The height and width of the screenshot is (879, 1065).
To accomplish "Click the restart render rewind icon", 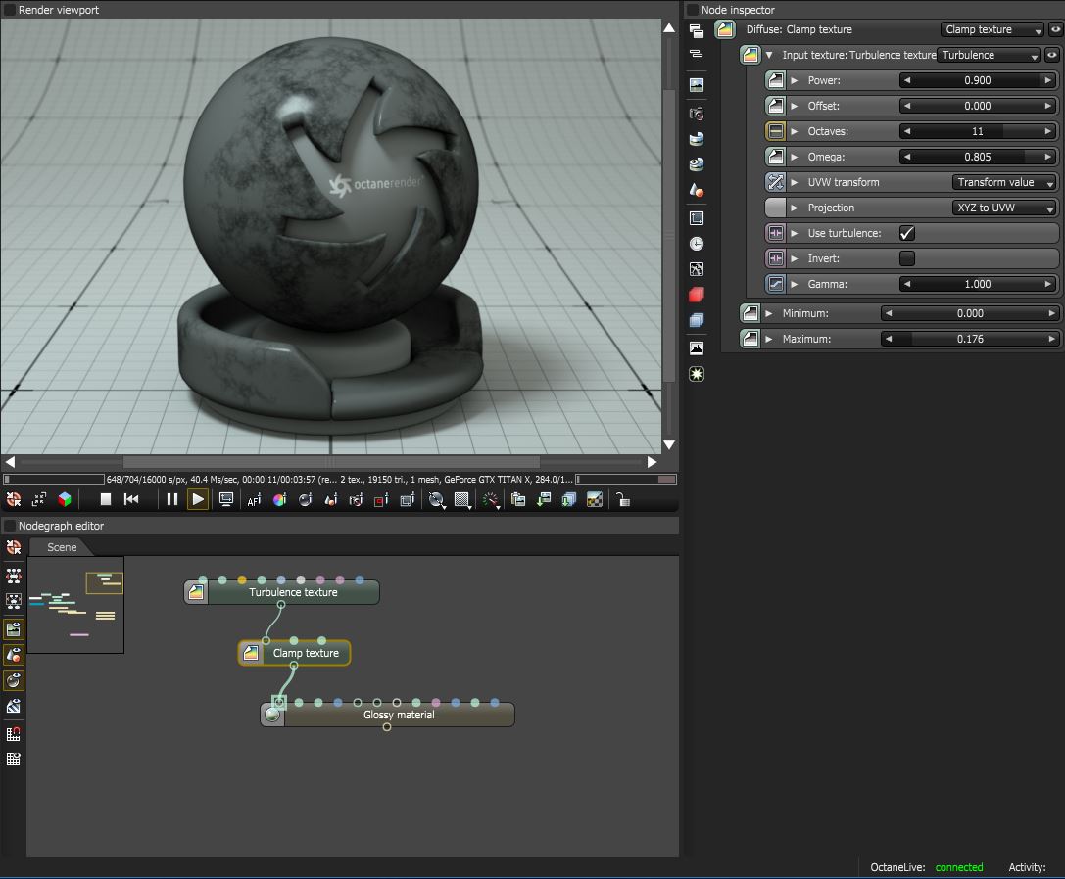I will (131, 499).
